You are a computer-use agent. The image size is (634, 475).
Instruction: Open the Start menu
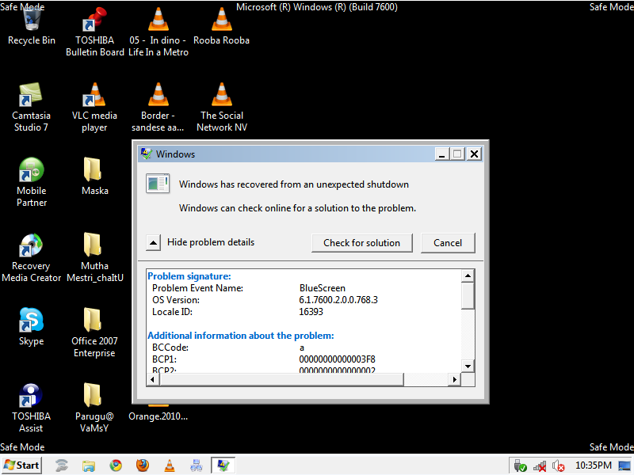point(22,465)
